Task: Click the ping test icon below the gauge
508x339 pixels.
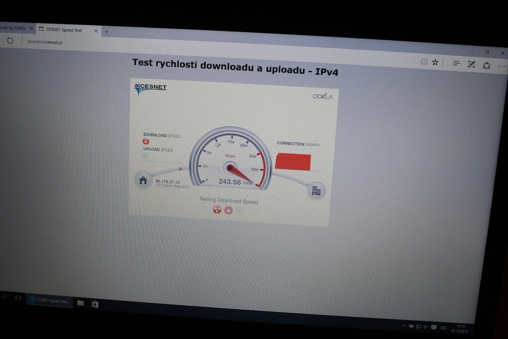Action: point(217,210)
